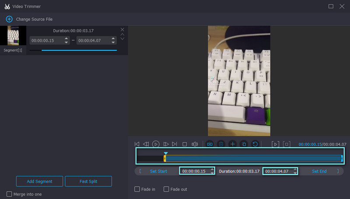Jump to the first frame
Viewport: 350px width, 199px height.
137,144
